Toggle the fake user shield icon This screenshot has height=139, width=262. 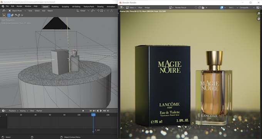click(x=196, y=8)
